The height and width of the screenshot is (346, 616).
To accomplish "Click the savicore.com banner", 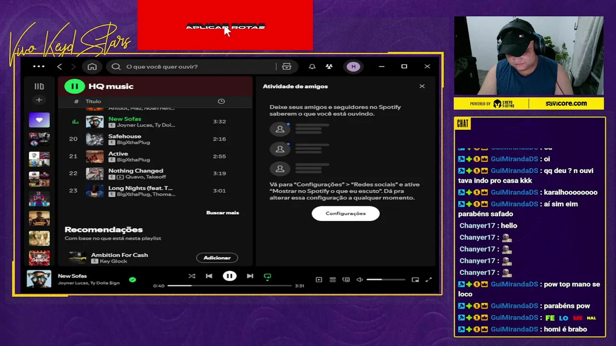I will pyautogui.click(x=566, y=103).
